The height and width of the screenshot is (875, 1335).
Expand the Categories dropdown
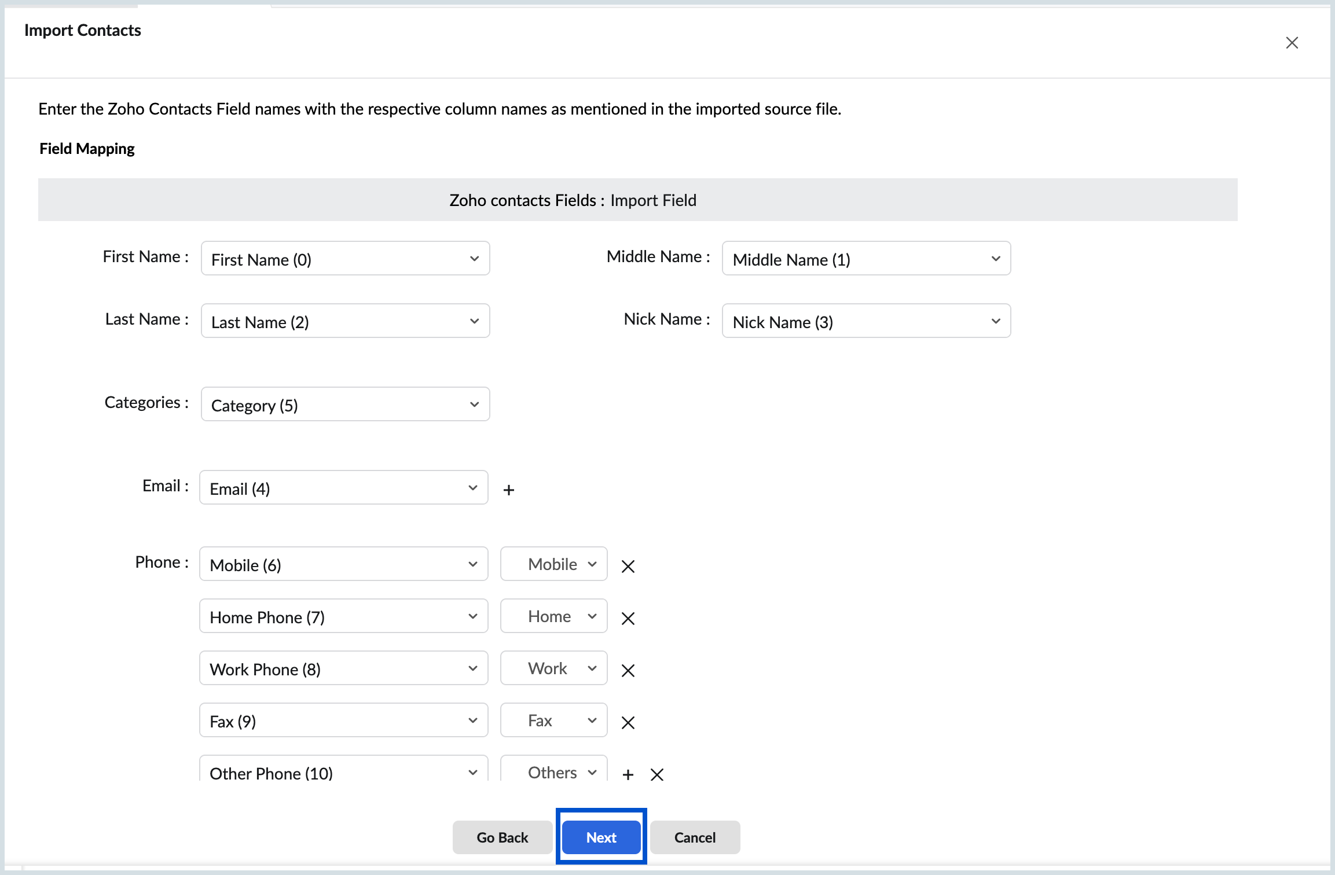pyautogui.click(x=345, y=405)
